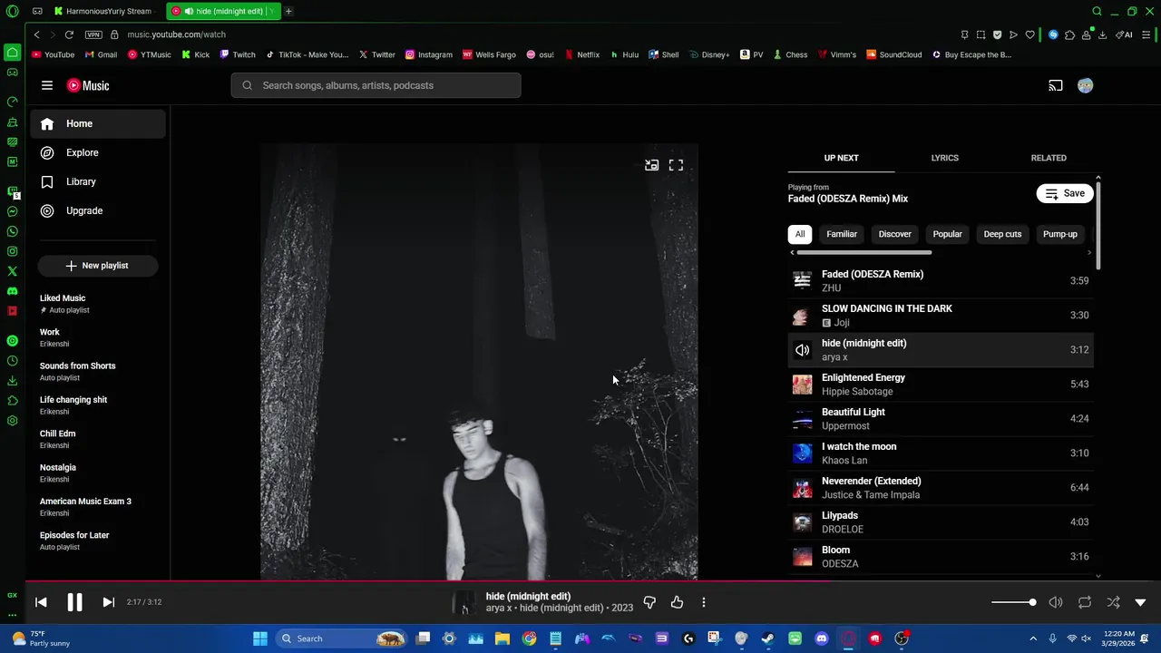This screenshot has width=1161, height=653.
Task: Select the Familiar filter chip
Action: point(842,234)
